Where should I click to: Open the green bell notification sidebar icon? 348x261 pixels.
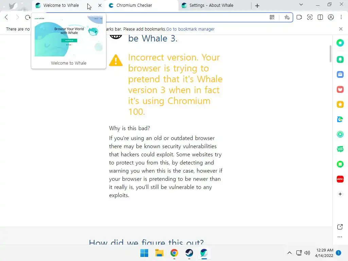click(340, 59)
